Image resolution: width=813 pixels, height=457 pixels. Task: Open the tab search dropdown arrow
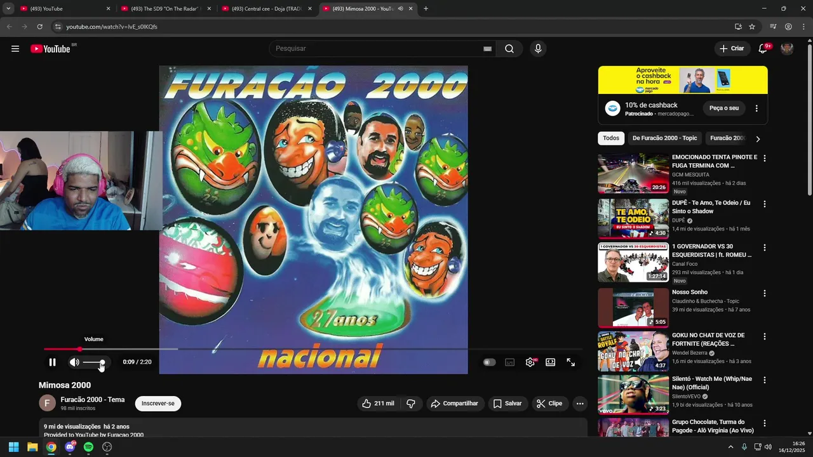point(8,9)
